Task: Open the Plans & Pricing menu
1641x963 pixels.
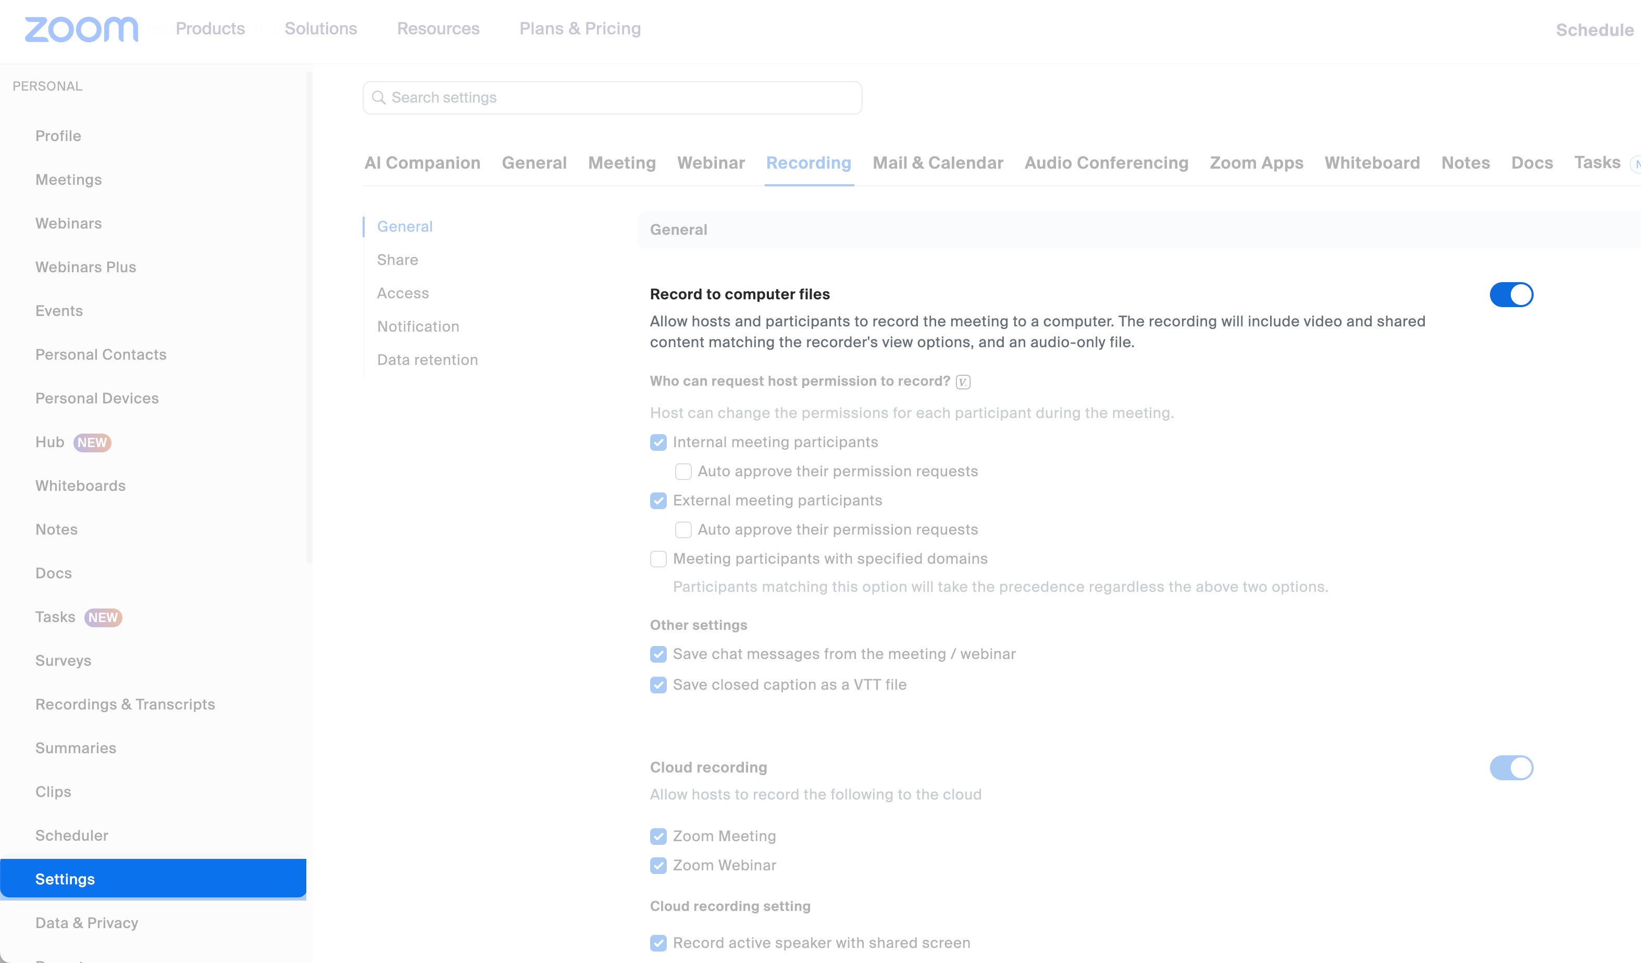Action: click(579, 29)
